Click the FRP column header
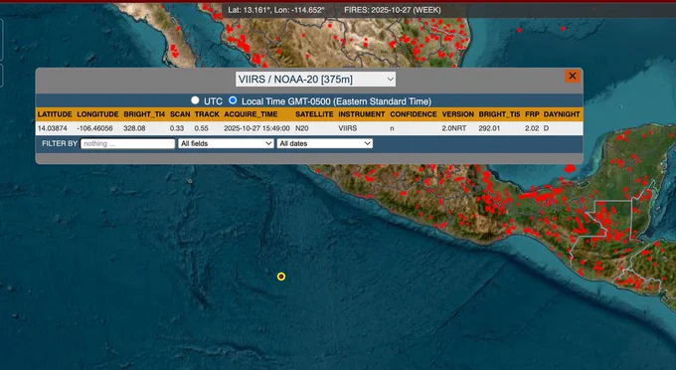 coord(532,114)
